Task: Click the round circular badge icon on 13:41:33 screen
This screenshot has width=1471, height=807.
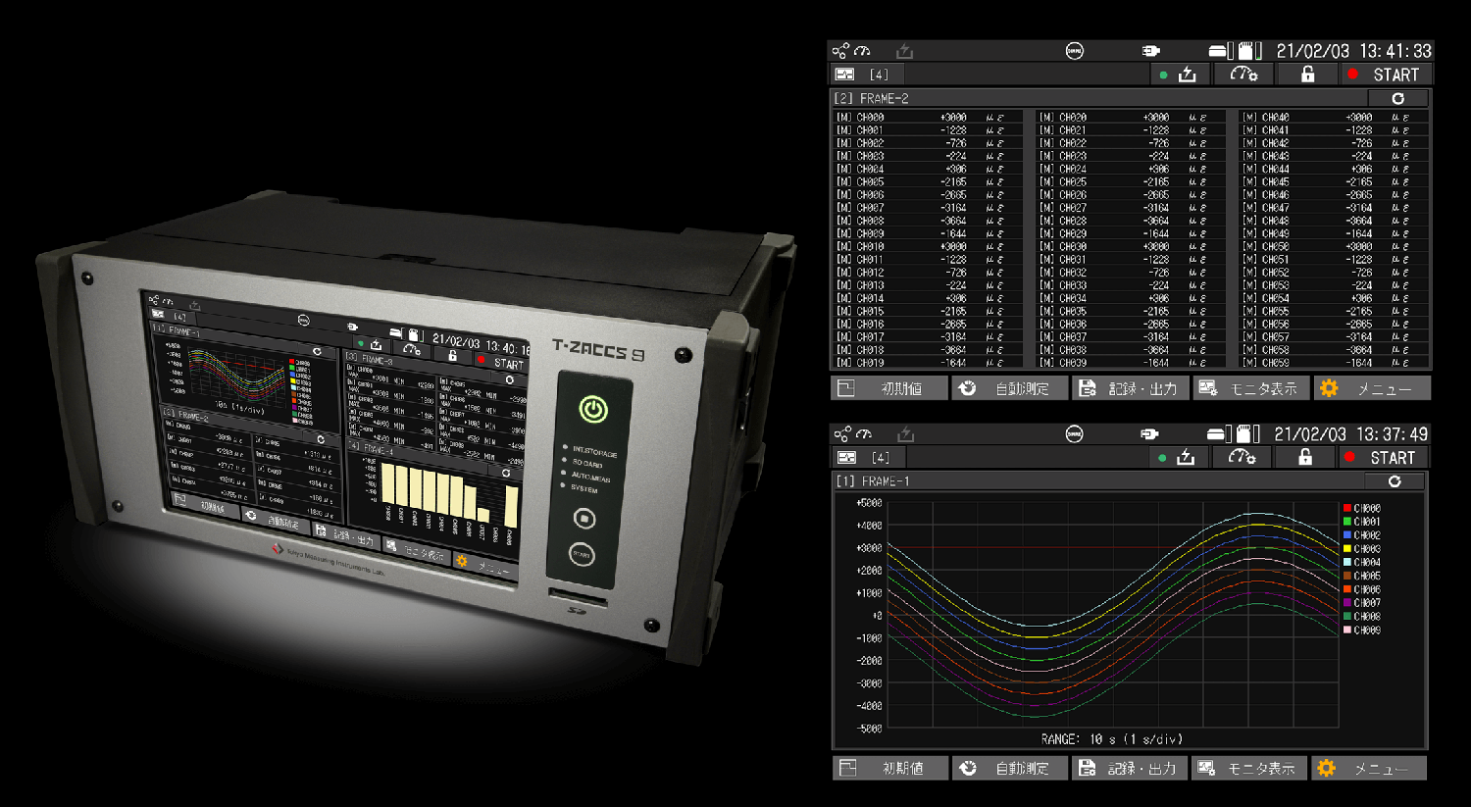Action: [1075, 51]
